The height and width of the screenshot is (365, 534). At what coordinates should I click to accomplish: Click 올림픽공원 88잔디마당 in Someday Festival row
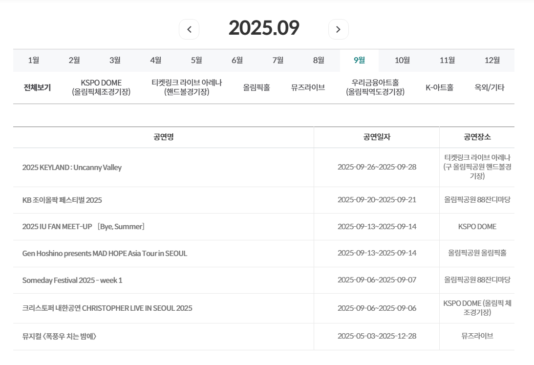[x=477, y=280]
